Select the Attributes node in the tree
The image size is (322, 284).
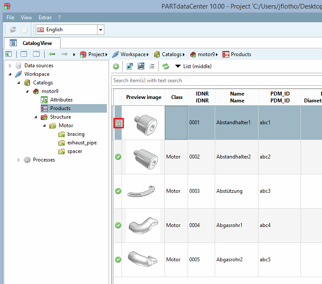tap(61, 100)
